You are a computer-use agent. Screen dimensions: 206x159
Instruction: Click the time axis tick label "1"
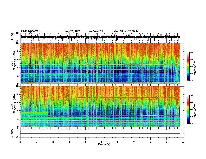pos(37,142)
